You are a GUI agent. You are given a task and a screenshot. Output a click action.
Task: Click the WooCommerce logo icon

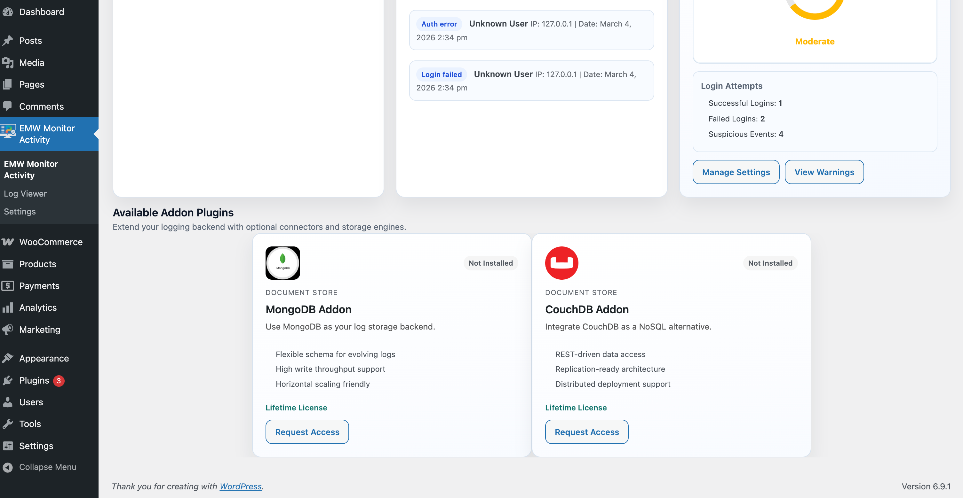7,242
